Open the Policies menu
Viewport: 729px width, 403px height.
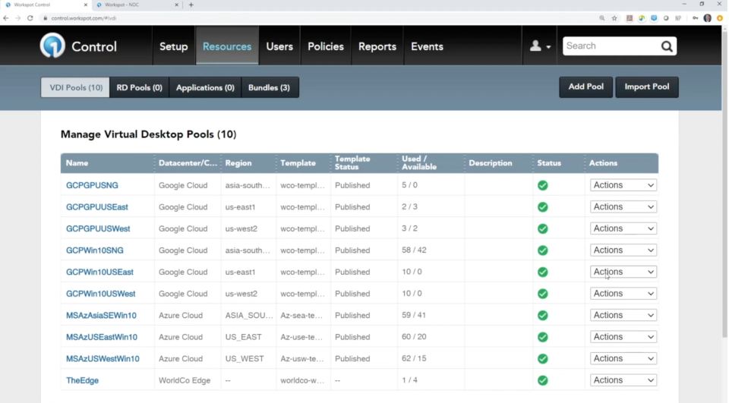coord(325,46)
